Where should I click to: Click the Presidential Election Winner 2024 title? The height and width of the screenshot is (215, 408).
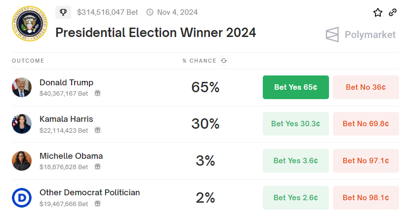click(156, 33)
